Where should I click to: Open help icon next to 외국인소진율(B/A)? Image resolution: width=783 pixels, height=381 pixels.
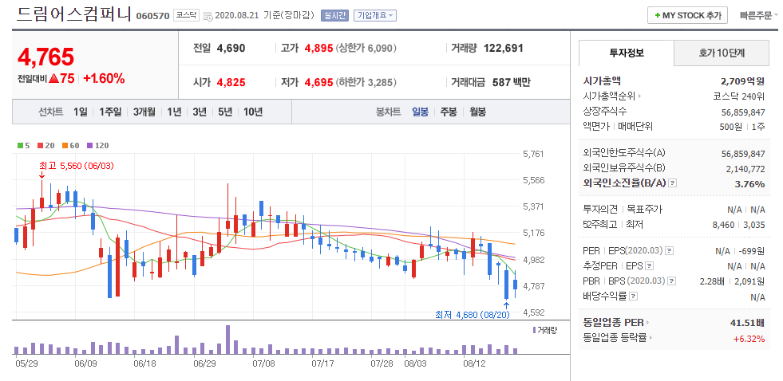coord(673,183)
